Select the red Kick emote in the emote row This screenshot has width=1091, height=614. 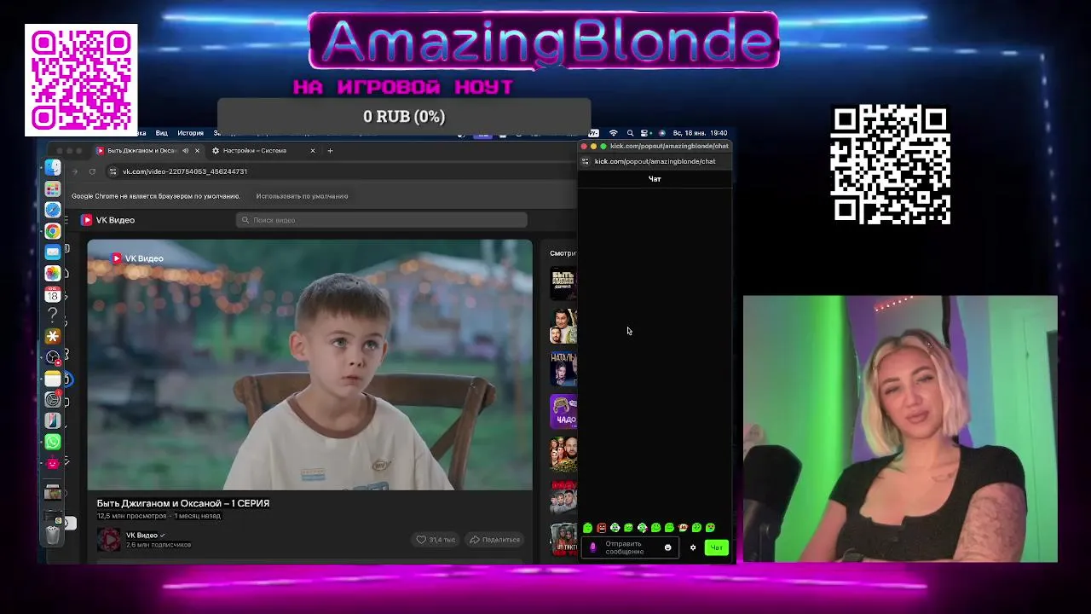pos(601,528)
